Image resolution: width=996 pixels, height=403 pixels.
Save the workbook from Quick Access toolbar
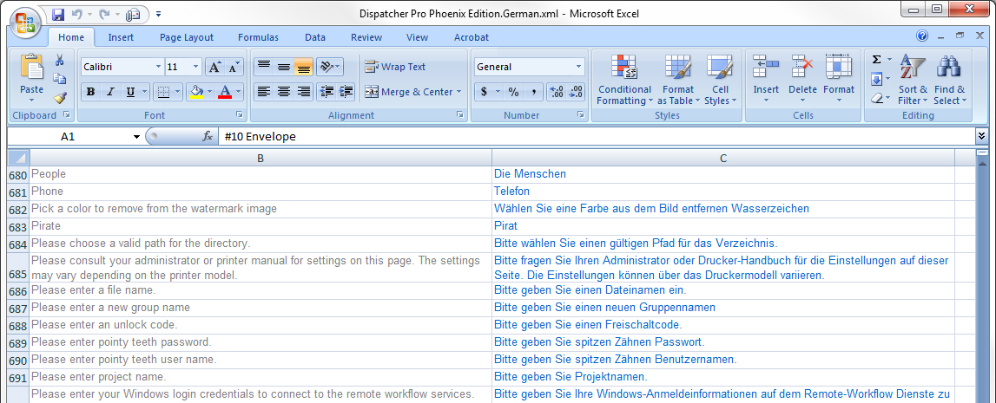58,13
